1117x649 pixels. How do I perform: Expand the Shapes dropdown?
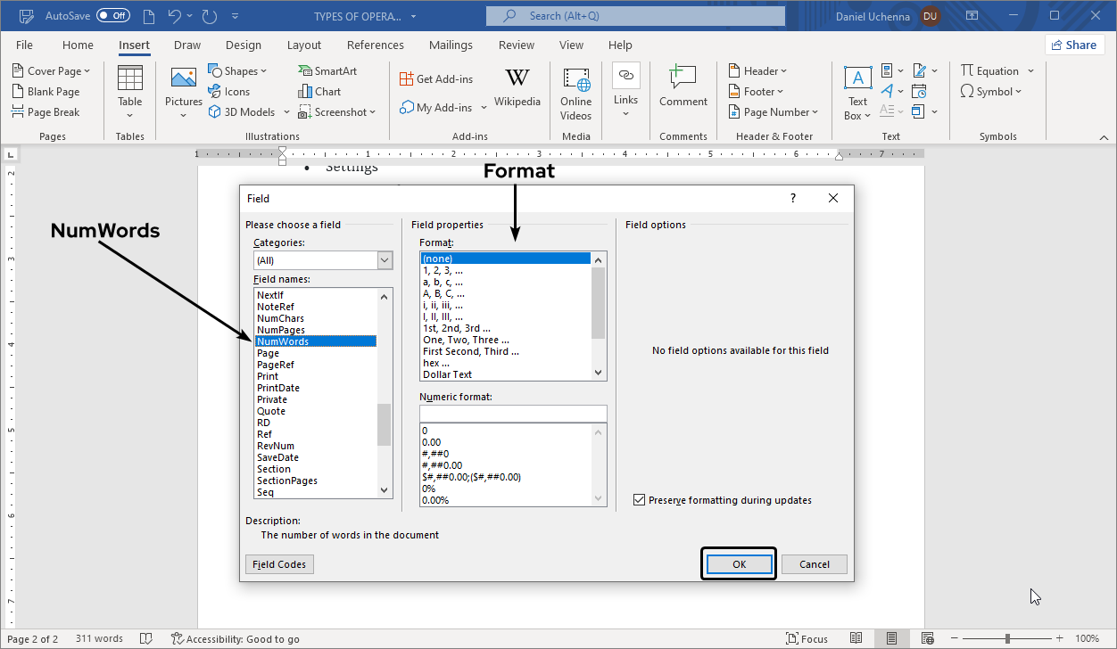(237, 71)
